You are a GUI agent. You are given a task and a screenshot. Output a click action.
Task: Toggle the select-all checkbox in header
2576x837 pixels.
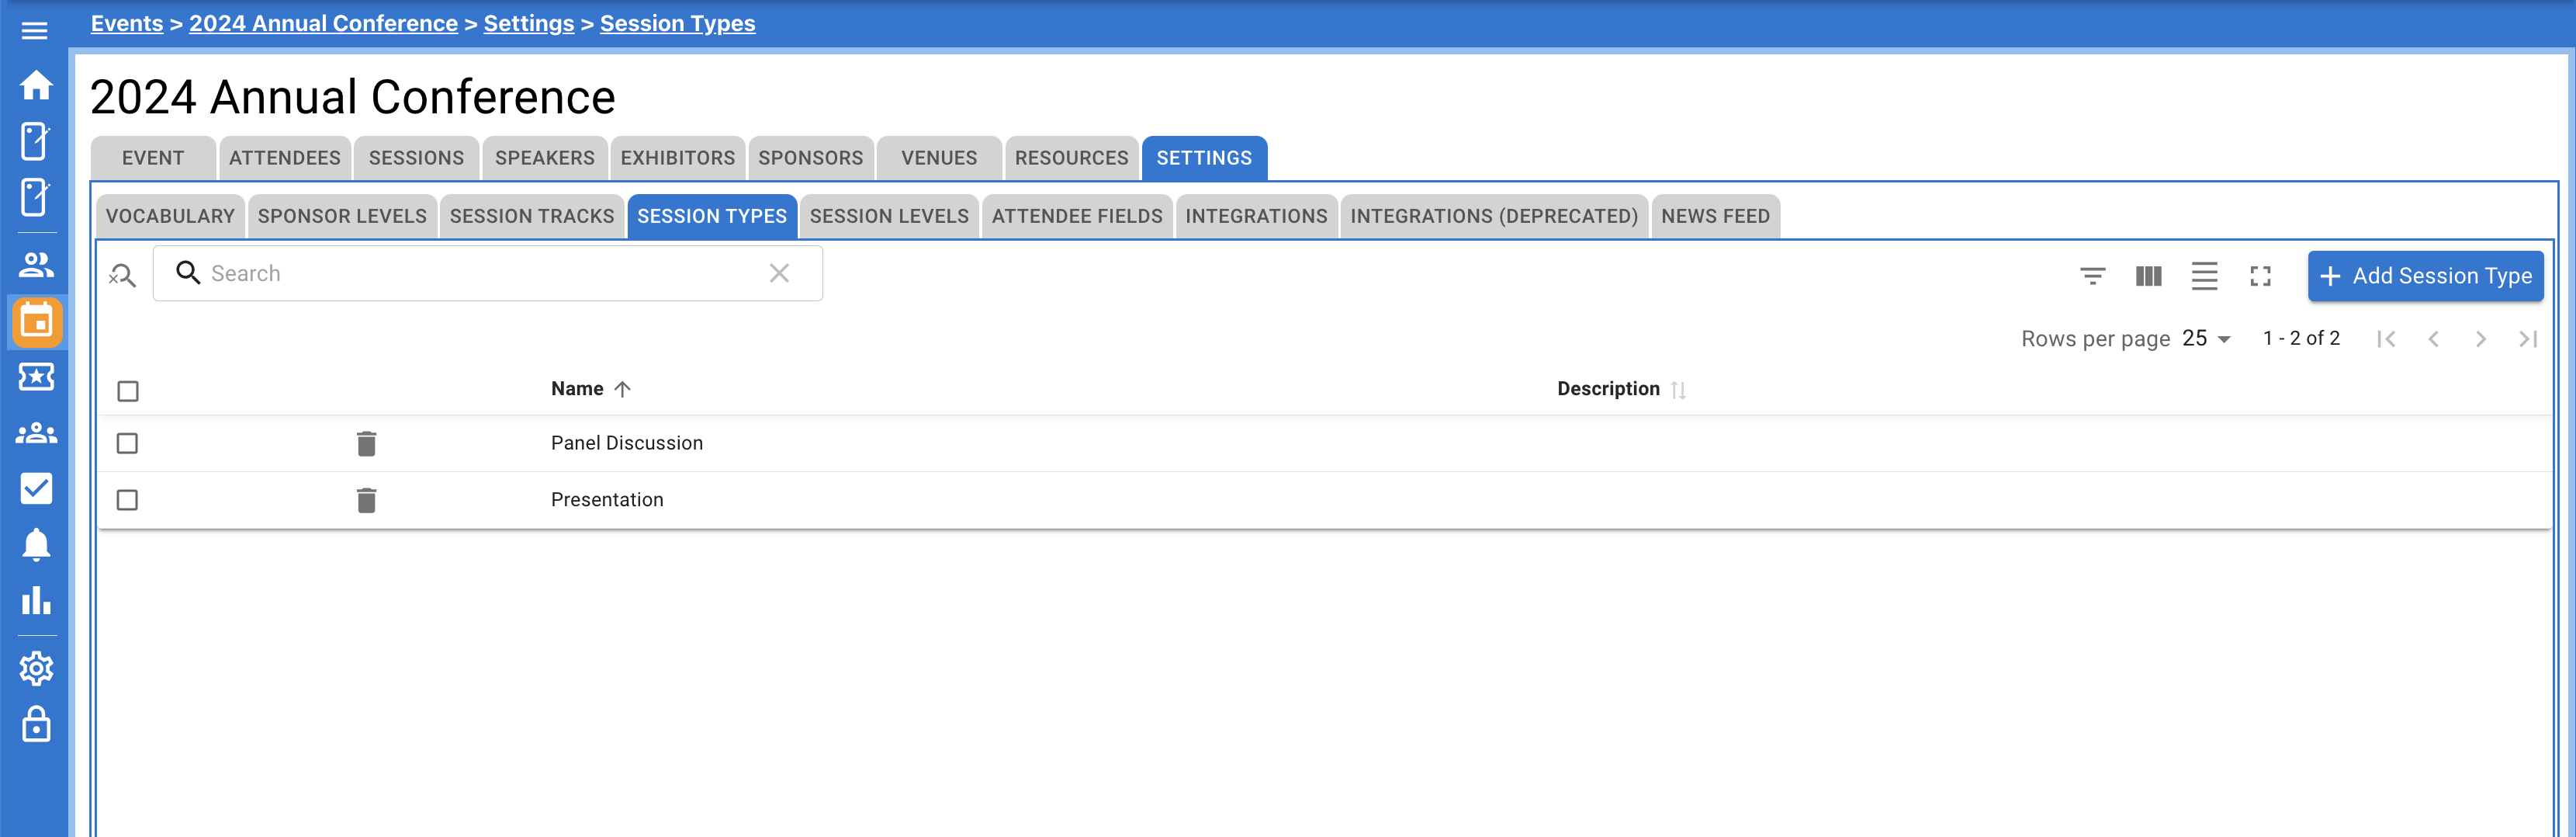coord(127,391)
